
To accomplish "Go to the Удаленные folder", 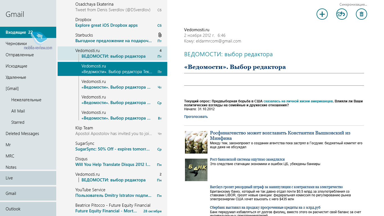I will (x=28, y=77).
